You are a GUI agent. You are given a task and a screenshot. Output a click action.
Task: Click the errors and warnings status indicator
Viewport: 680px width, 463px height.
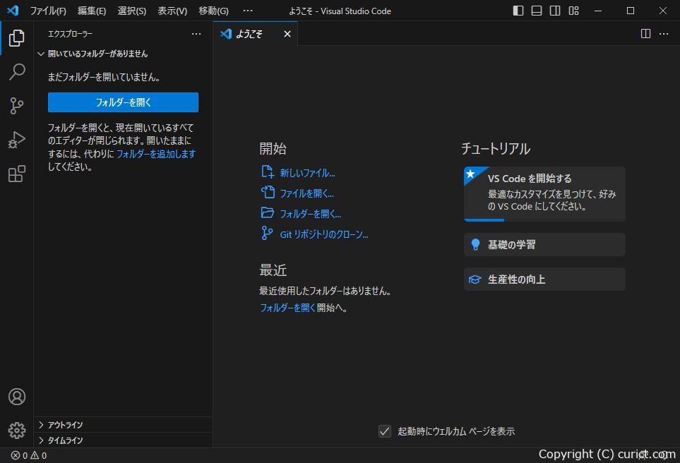[29, 455]
